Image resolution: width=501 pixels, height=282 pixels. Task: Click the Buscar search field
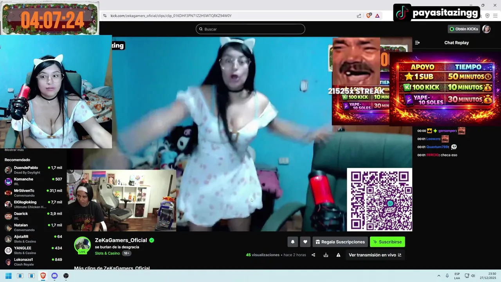pos(250,29)
